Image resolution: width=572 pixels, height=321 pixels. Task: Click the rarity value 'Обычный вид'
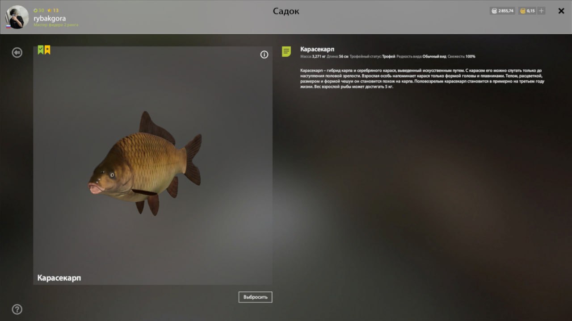click(x=434, y=57)
